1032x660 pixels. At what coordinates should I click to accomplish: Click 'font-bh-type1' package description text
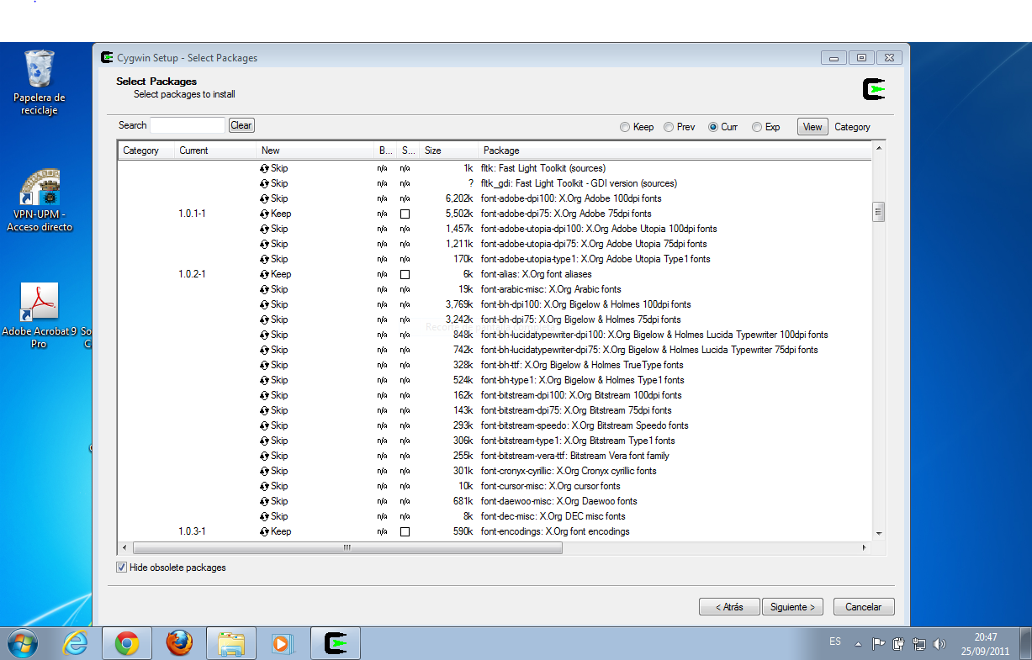(x=582, y=380)
